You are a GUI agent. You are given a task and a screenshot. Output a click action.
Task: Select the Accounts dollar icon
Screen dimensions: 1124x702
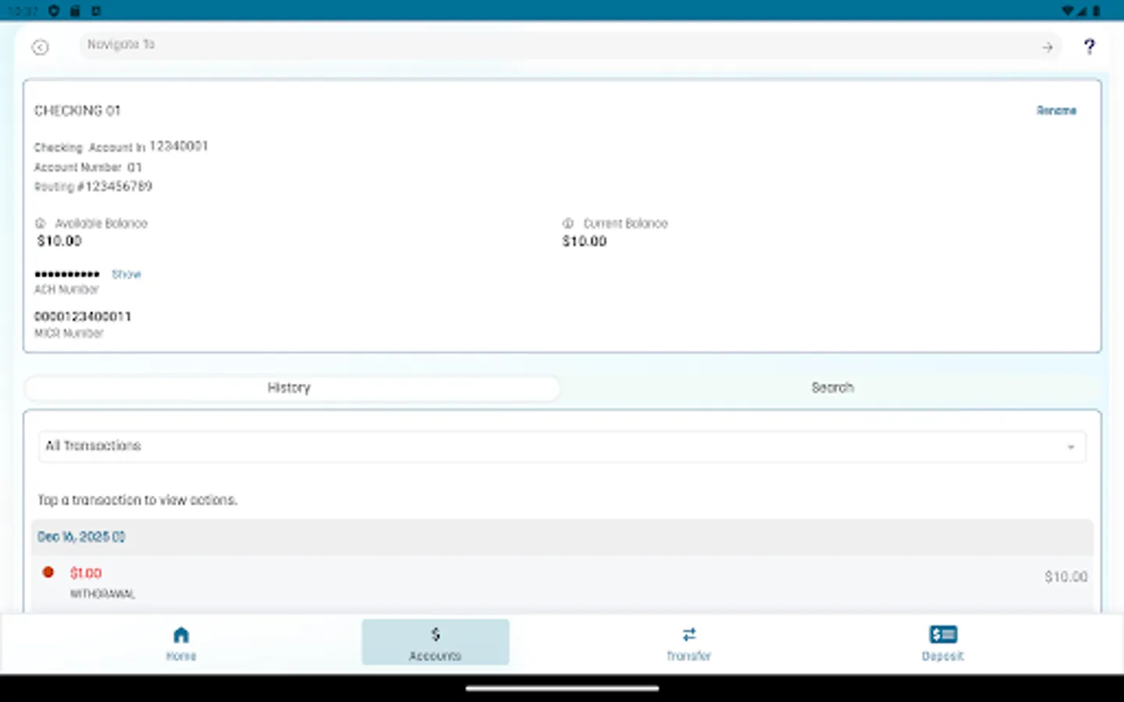pyautogui.click(x=435, y=634)
